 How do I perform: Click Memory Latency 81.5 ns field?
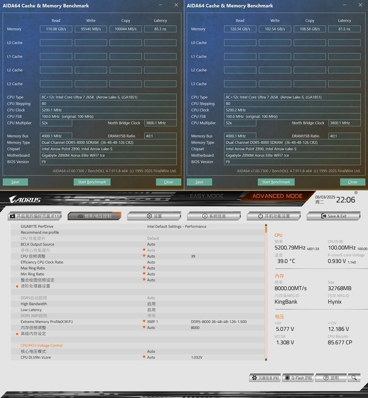pos(344,29)
